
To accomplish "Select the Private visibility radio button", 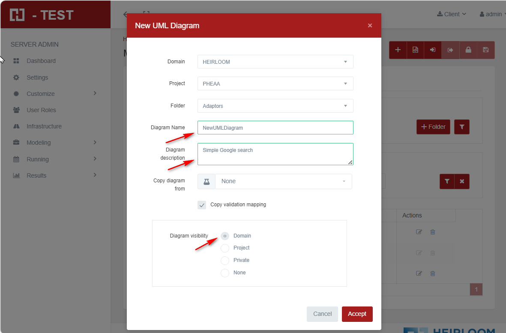I will 225,261.
